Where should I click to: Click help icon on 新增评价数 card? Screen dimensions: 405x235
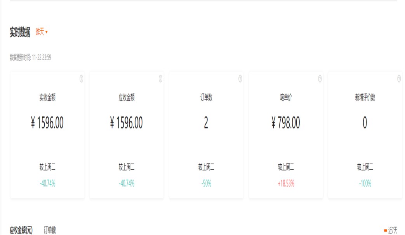click(399, 79)
